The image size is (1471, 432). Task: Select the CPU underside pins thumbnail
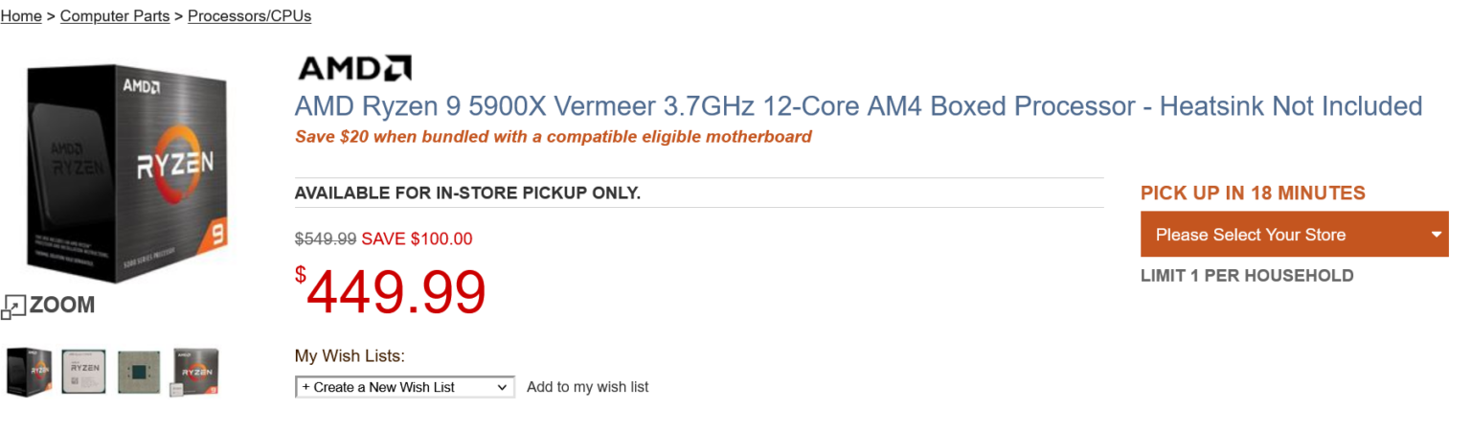pos(139,372)
